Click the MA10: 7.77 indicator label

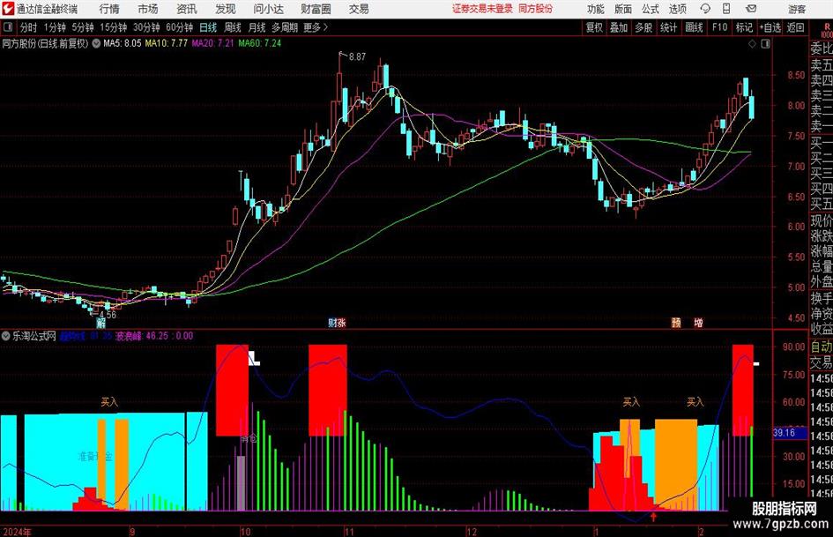coord(167,43)
